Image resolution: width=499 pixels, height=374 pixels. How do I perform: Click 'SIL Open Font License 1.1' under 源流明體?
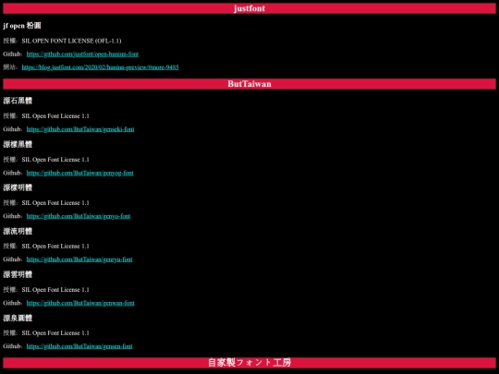(x=55, y=246)
